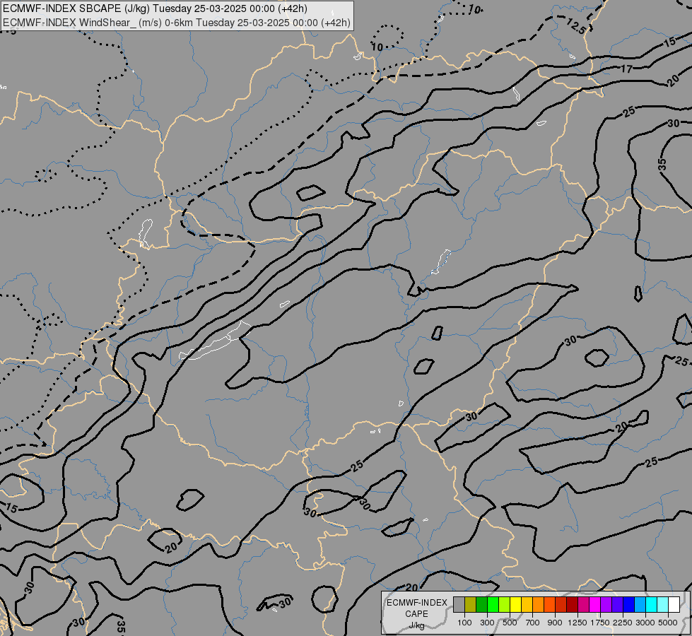Click the legend tick label '3000'
Viewport: 692px width, 636px height.
coord(645,623)
